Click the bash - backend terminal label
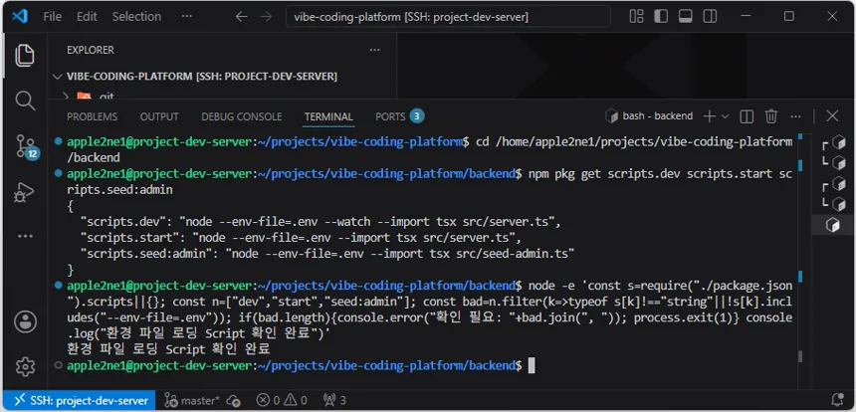 pos(649,116)
